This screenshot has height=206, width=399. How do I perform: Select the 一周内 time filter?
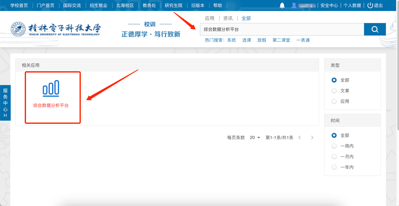(334, 146)
